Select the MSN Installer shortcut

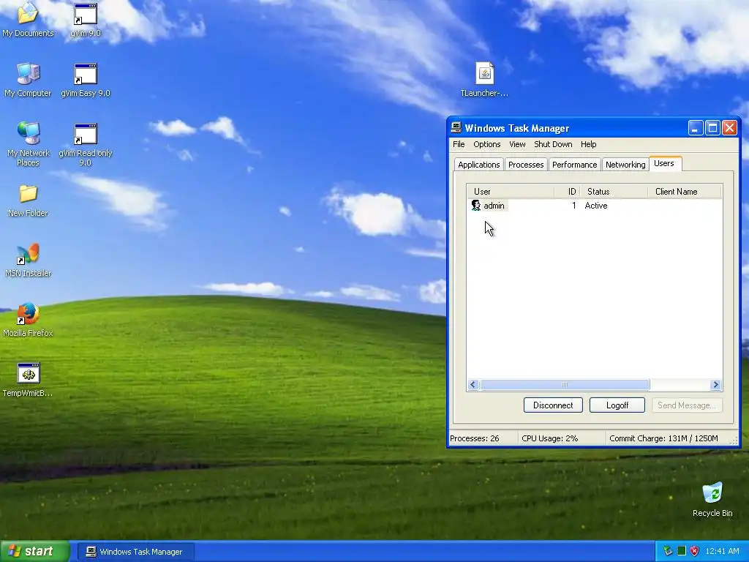coord(29,261)
